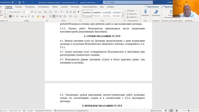Align text right

57,16
